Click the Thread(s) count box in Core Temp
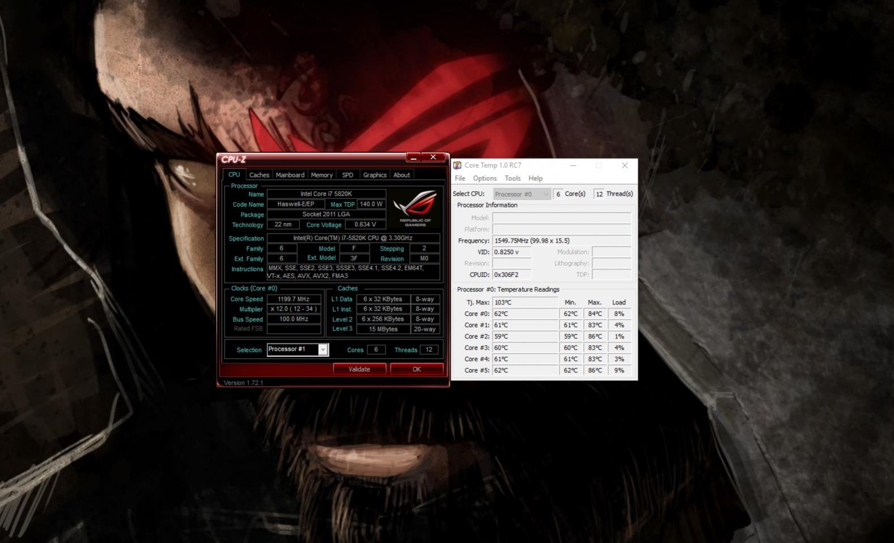Screen dimensions: 894x543 pyautogui.click(x=599, y=194)
